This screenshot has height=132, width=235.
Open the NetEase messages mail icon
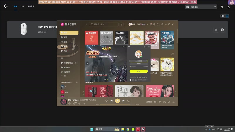click(151, 24)
